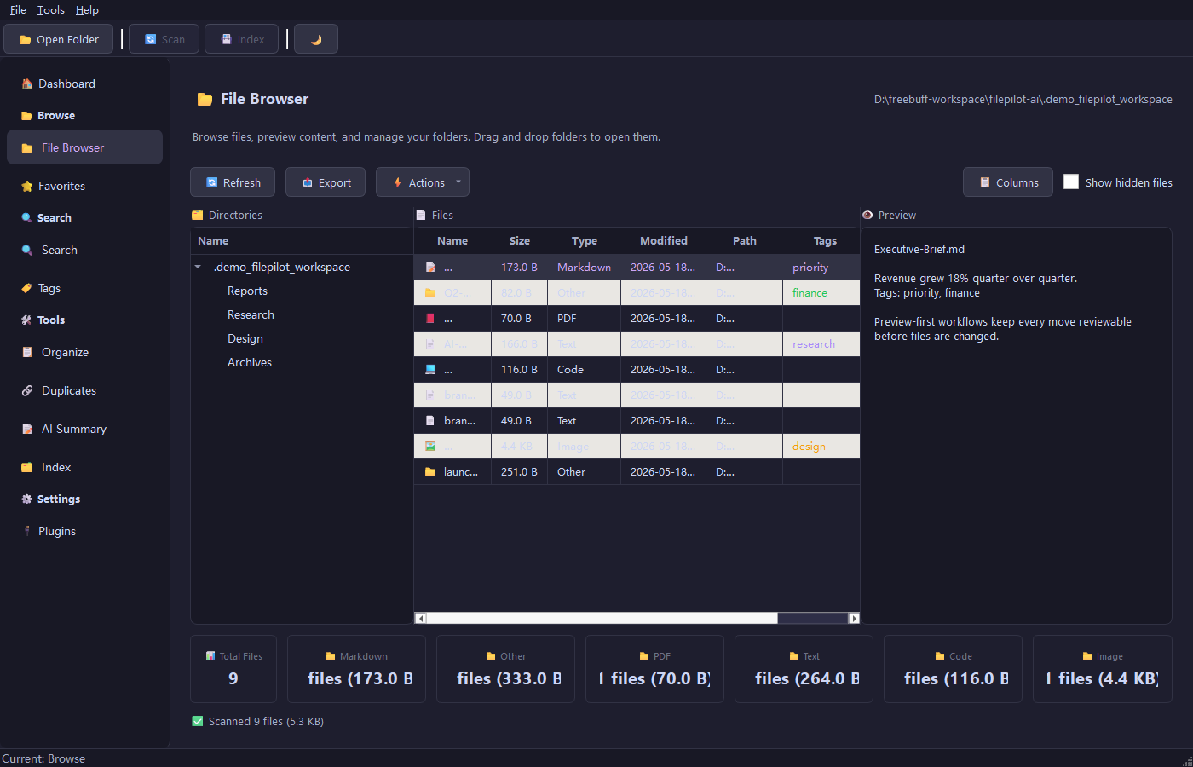Click the Code stats card
The width and height of the screenshot is (1193, 767).
[x=953, y=669]
